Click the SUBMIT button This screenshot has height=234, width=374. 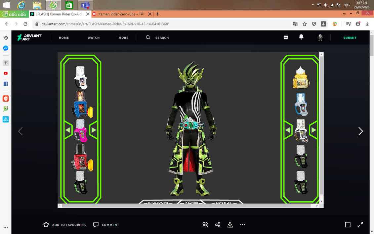(x=350, y=38)
